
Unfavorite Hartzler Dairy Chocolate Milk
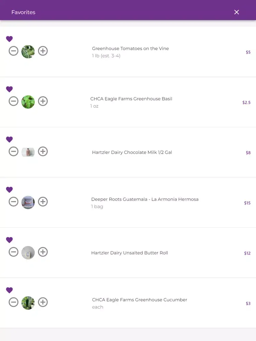coord(9,139)
